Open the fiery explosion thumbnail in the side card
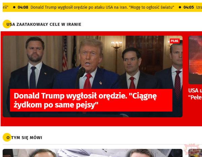Viewport: 202px width, 157px height. pos(195,60)
